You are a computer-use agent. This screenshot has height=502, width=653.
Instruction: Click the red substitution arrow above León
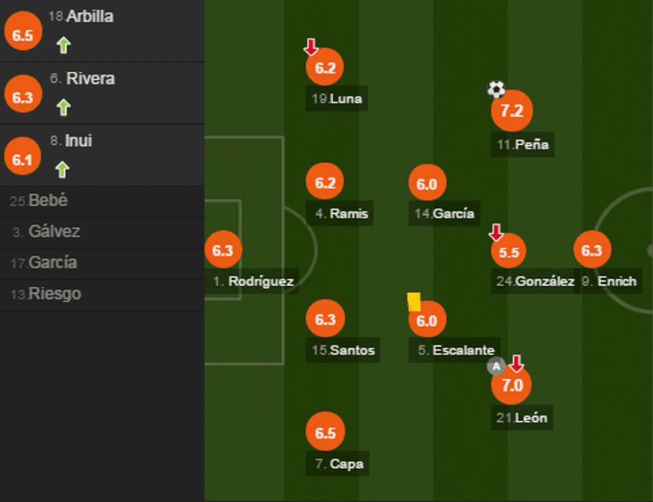[516, 364]
